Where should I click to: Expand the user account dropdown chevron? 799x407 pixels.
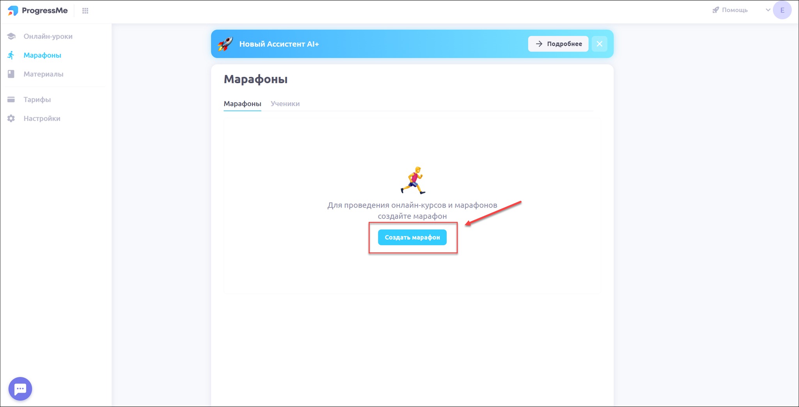pyautogui.click(x=768, y=10)
